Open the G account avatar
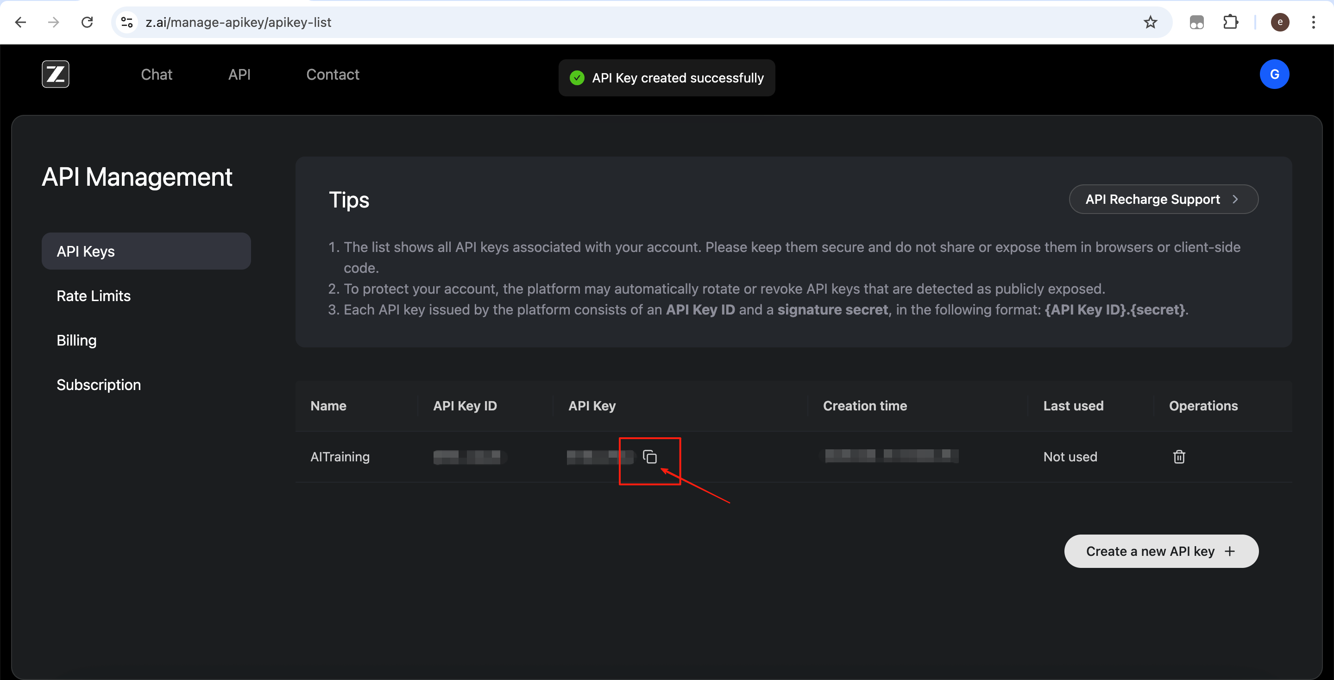The image size is (1334, 680). click(x=1274, y=74)
